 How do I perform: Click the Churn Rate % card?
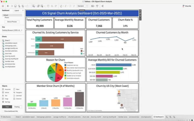click(125, 23)
